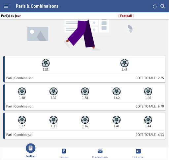Click the 1.76 odds value
Viewport: 169px width, 160px height.
point(85,126)
